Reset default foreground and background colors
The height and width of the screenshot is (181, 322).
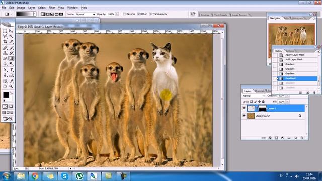[4, 100]
